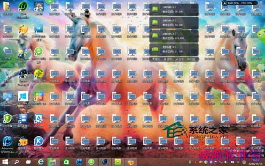Click the RAM: 38% CPU: 28% readout
The image size is (265, 166).
coord(240,3)
